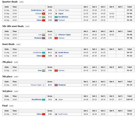The width and height of the screenshot is (135, 118).
Task: Open edit link beside 3rd place heading
Action: (16, 91)
